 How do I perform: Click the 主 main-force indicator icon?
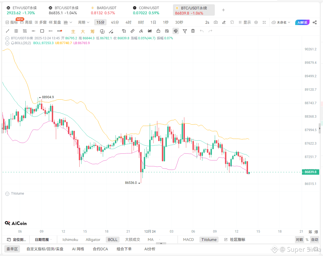(73, 31)
